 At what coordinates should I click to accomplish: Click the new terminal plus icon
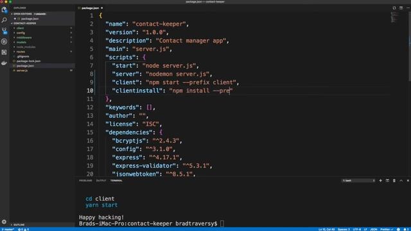click(x=381, y=180)
